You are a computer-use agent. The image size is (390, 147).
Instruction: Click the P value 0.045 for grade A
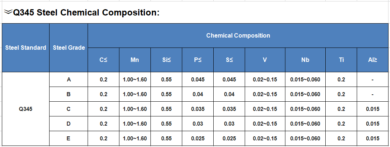click(198, 80)
